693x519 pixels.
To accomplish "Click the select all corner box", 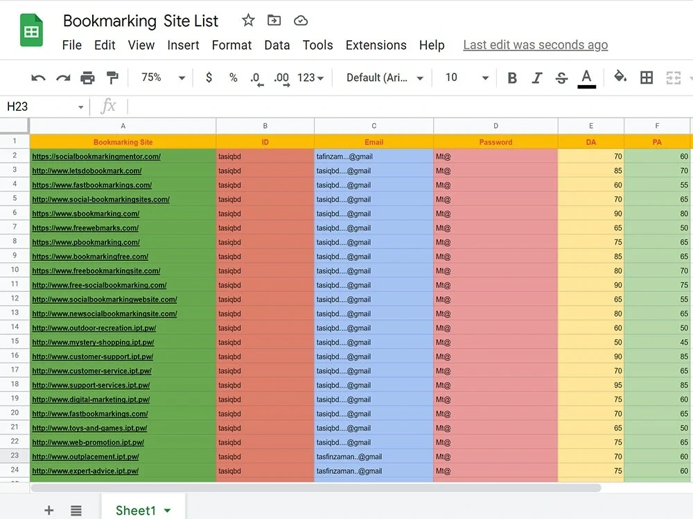I will click(15, 126).
